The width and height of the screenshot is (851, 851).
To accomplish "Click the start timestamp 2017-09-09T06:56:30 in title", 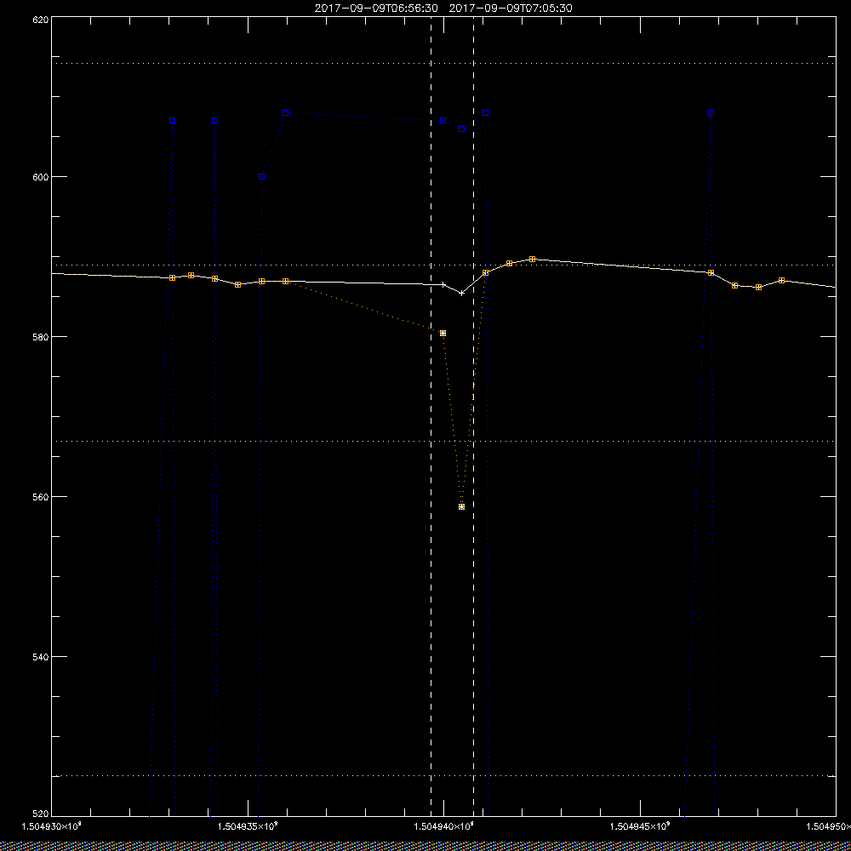I will (375, 9).
